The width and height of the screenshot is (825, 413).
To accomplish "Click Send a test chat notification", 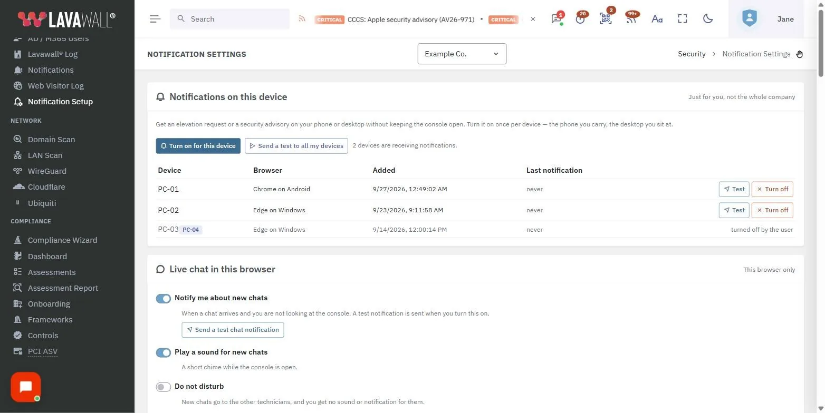I will [233, 330].
